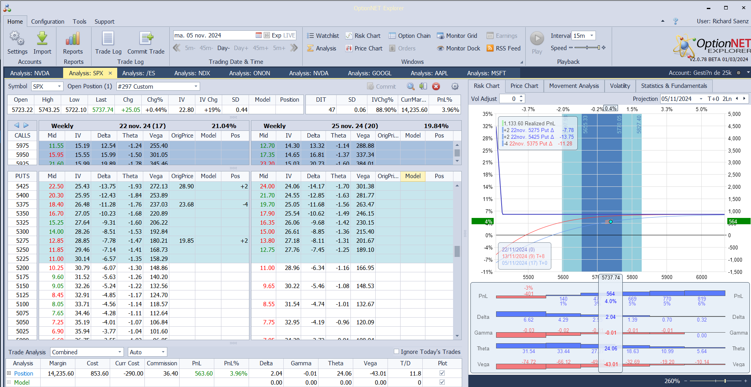This screenshot has width=751, height=387.
Task: Open the Reports bar chart icon
Action: 73,39
